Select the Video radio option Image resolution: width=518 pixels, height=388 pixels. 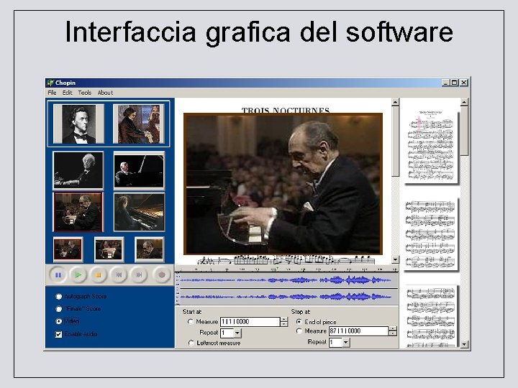[59, 321]
